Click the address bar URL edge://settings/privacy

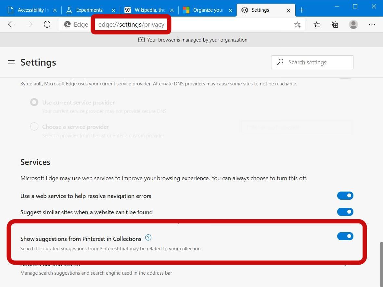(131, 24)
